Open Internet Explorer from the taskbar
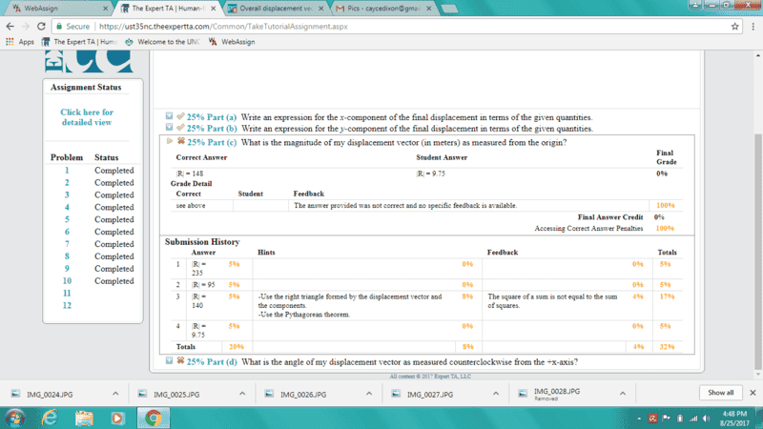 [51, 418]
